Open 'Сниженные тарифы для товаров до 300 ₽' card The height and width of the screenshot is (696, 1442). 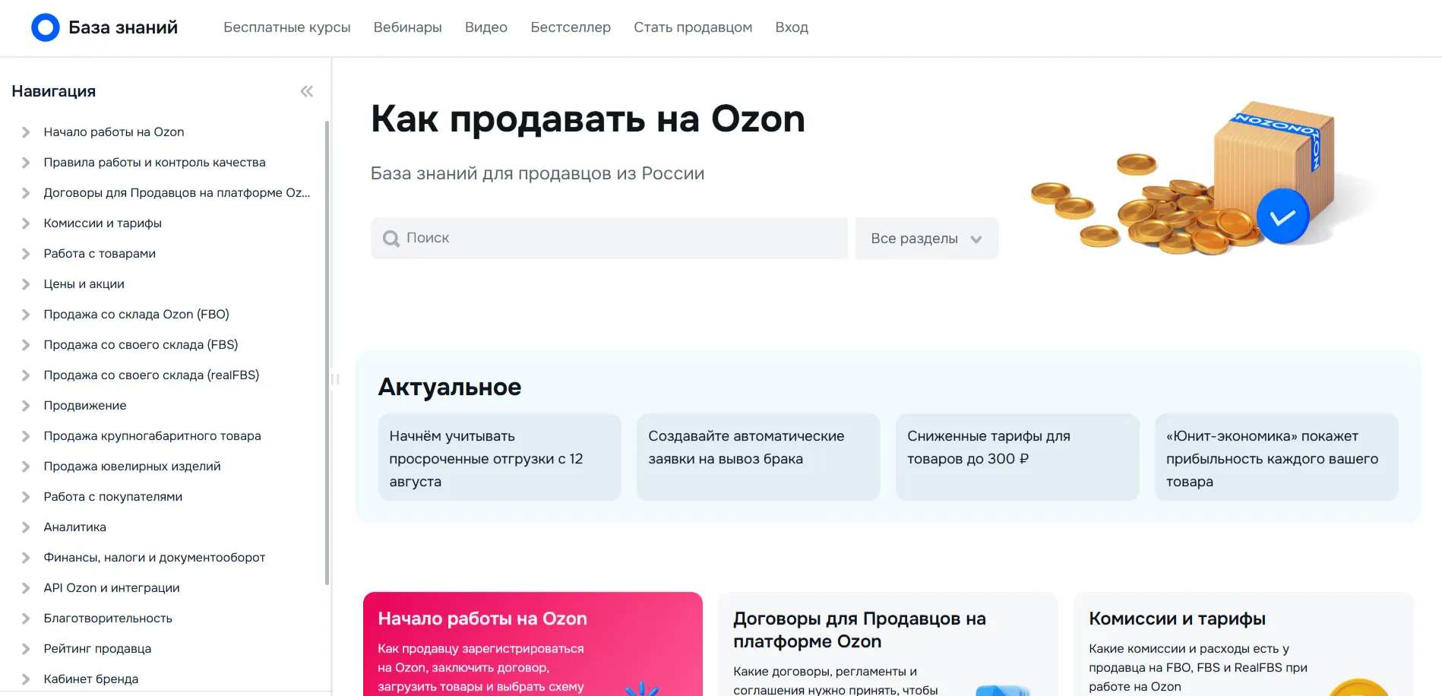(1017, 457)
